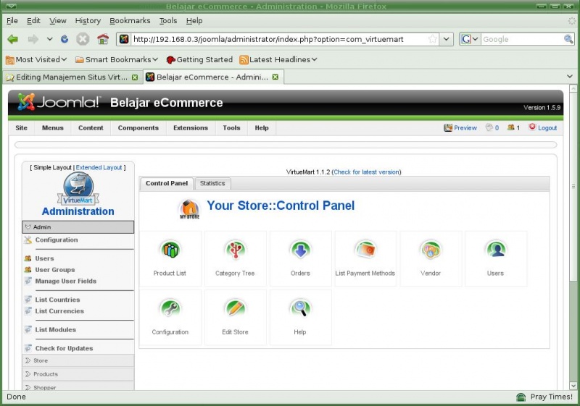
Task: Click the page vertical scrollbar down arrow
Action: coord(573,386)
